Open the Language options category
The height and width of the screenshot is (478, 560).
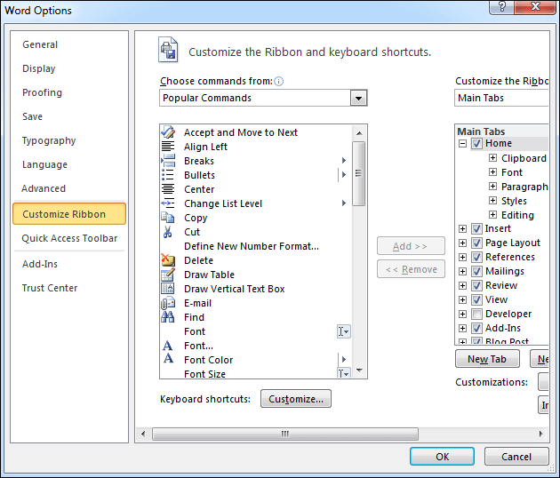coord(44,164)
